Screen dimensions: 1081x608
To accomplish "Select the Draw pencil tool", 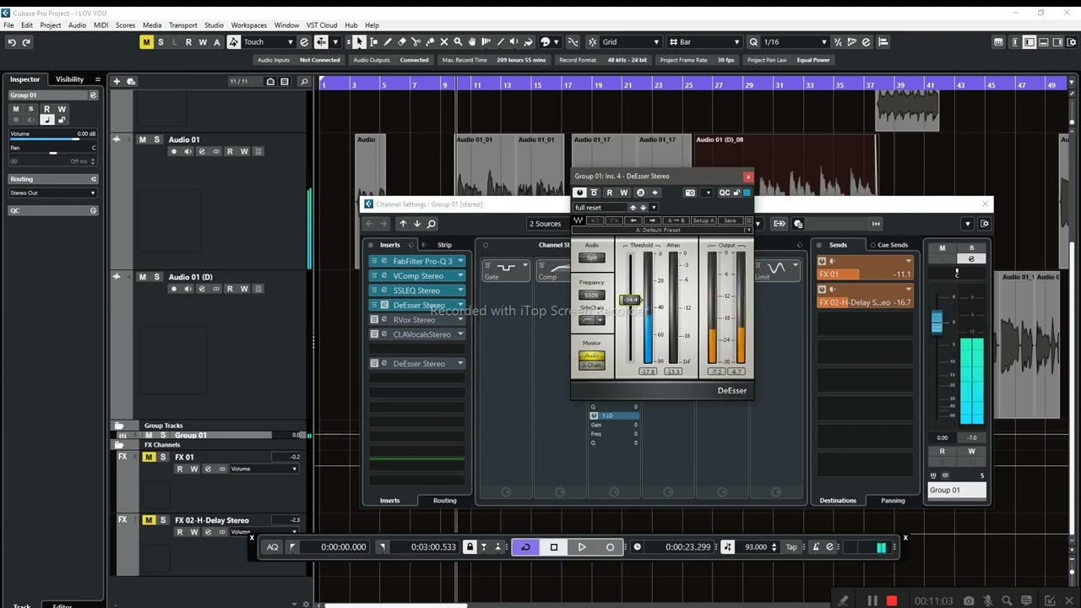I will [388, 41].
